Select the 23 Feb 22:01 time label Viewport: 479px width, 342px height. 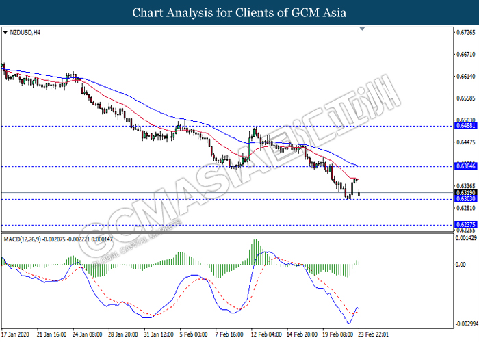coord(375,335)
